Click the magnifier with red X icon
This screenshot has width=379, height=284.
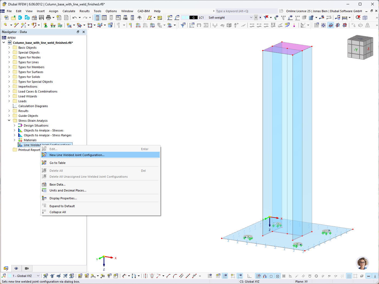(358, 18)
